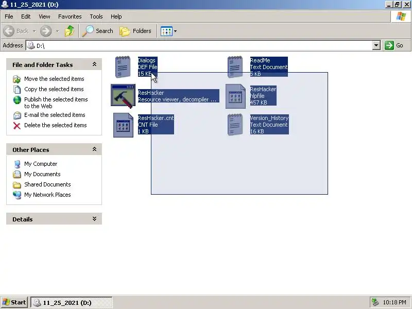Select the Dialogs DEF file icon
This screenshot has width=412, height=309.
123,67
